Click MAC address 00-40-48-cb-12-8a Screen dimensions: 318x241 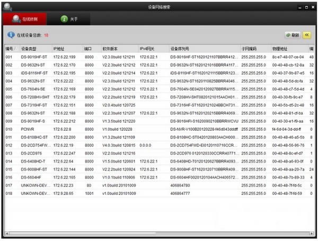(x=288, y=65)
